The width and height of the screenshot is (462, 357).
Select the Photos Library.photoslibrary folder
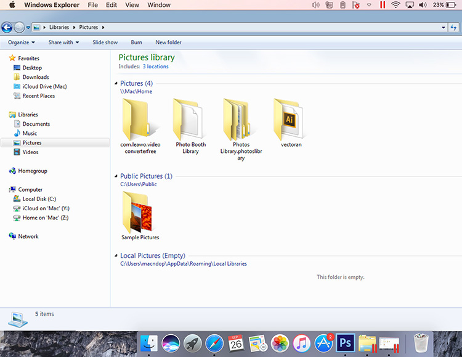tap(241, 129)
